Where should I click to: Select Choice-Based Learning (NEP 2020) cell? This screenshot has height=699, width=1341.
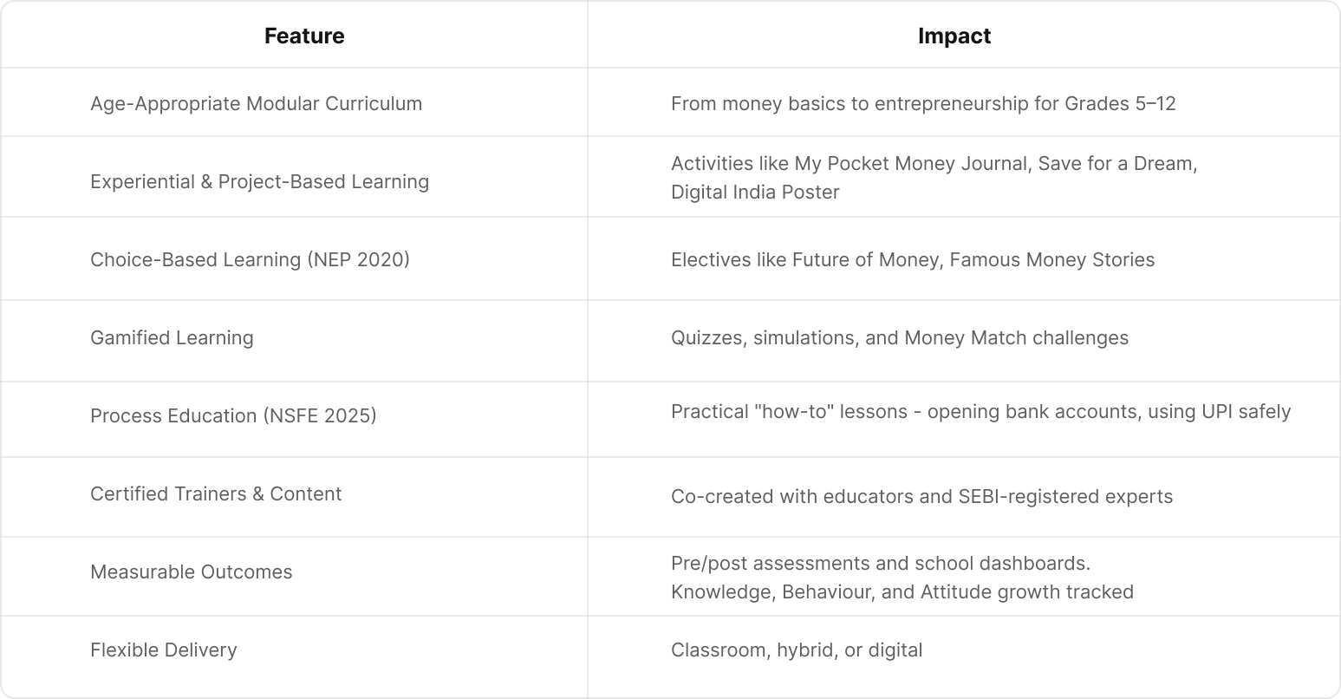(x=250, y=259)
